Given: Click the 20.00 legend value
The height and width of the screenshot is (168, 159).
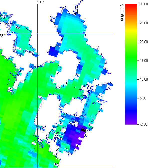Looking at the screenshot, I should [144, 42].
